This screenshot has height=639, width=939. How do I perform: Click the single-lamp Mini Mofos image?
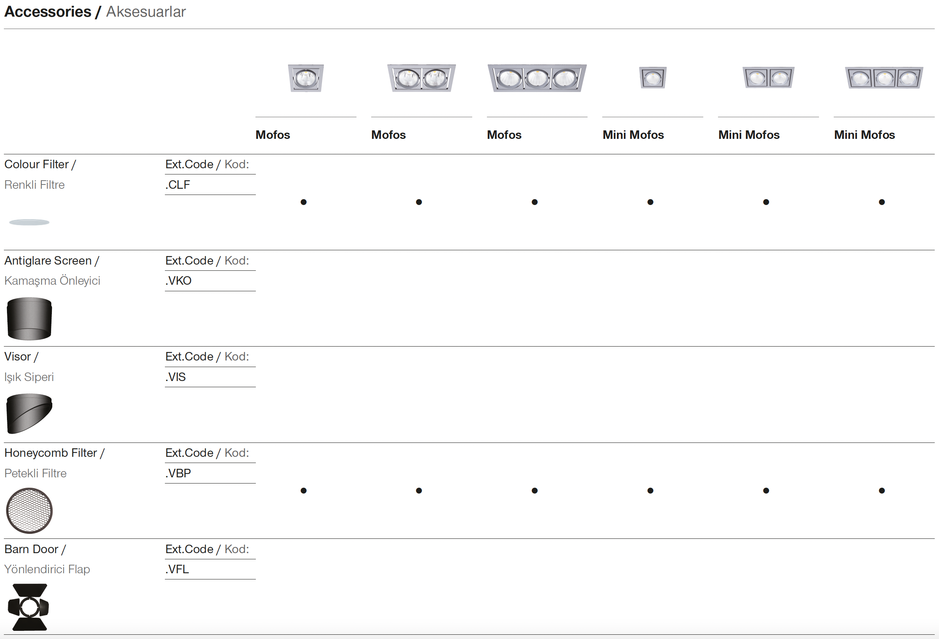[x=653, y=77]
